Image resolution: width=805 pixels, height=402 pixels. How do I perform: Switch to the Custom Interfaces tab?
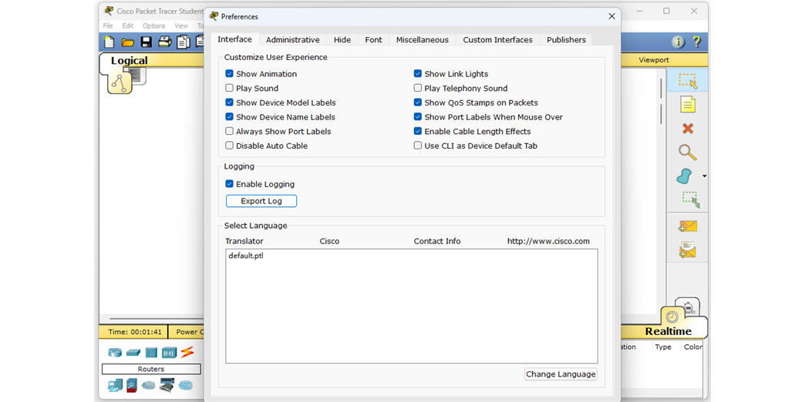[497, 40]
